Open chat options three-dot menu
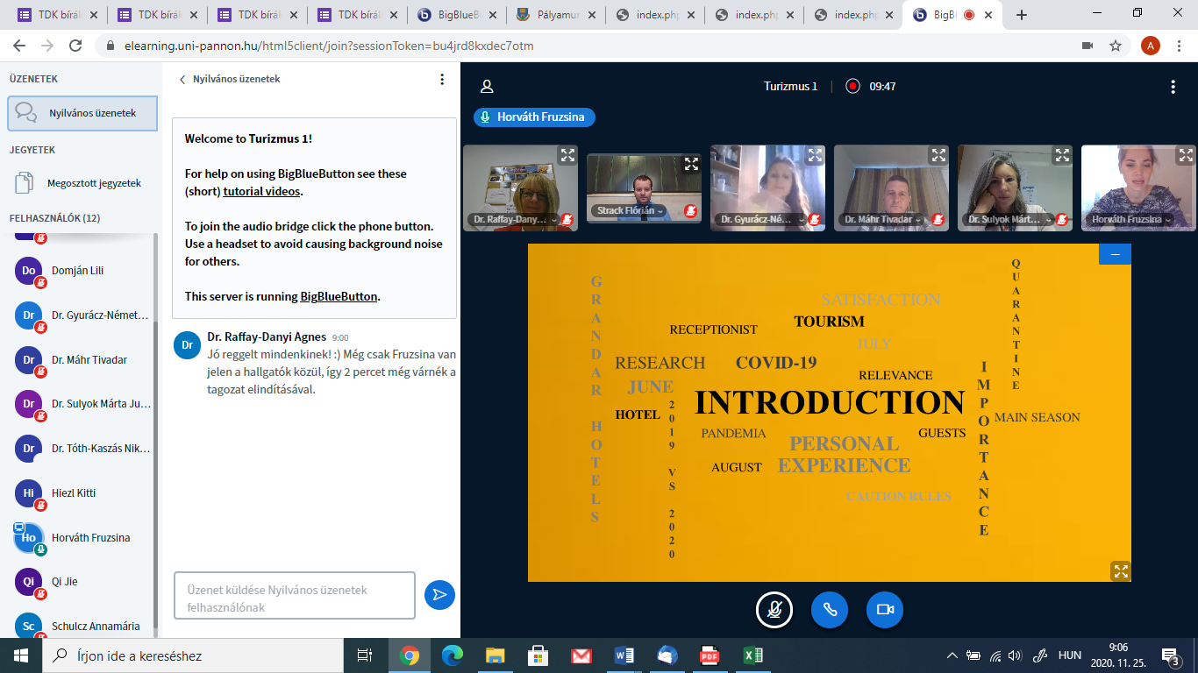This screenshot has width=1198, height=673. (442, 79)
